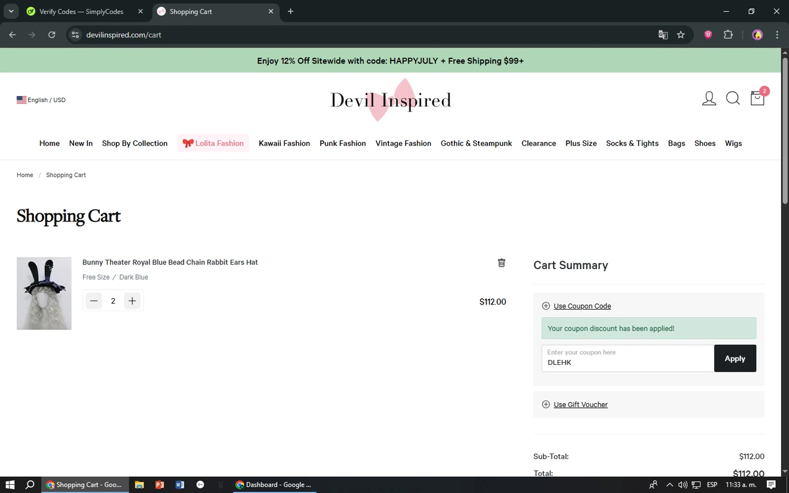Screen dimensions: 789x493
Task: Open Word from the taskbar
Action: (180, 485)
